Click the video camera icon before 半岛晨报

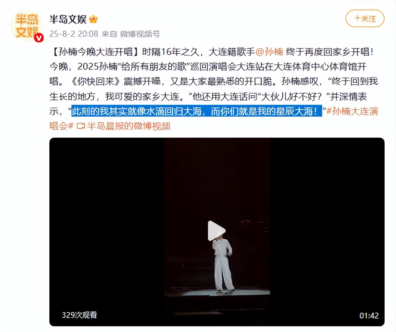[x=81, y=126]
